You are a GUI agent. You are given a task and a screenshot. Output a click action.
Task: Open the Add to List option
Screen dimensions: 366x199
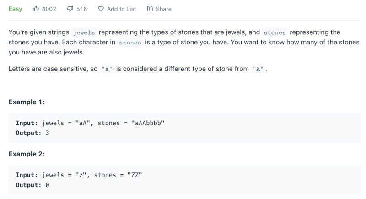coord(121,9)
